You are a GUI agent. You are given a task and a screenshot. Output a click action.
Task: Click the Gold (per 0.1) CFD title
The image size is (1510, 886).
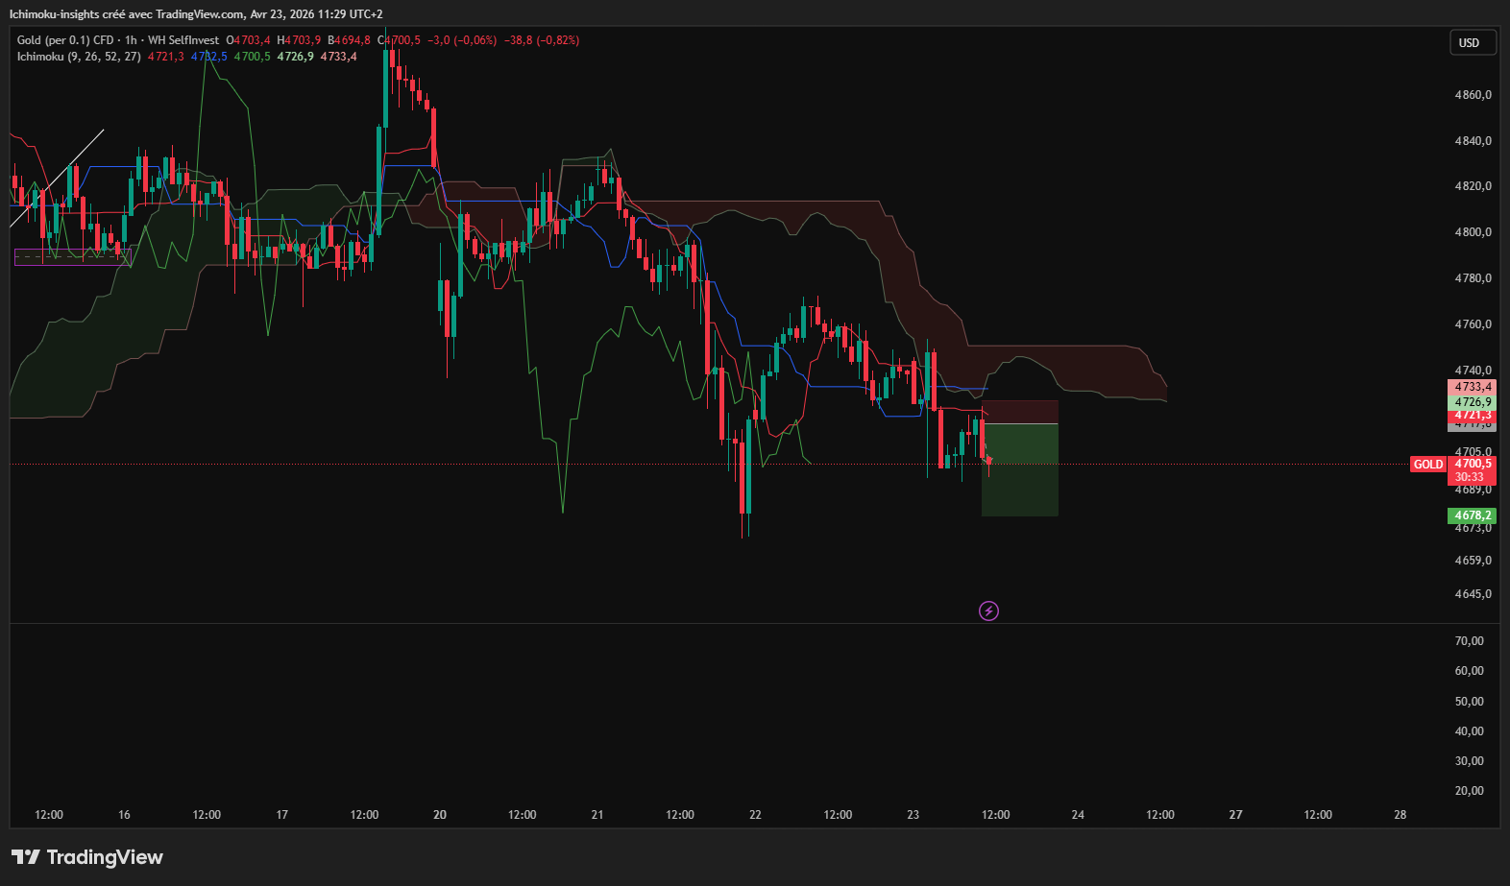coord(65,40)
